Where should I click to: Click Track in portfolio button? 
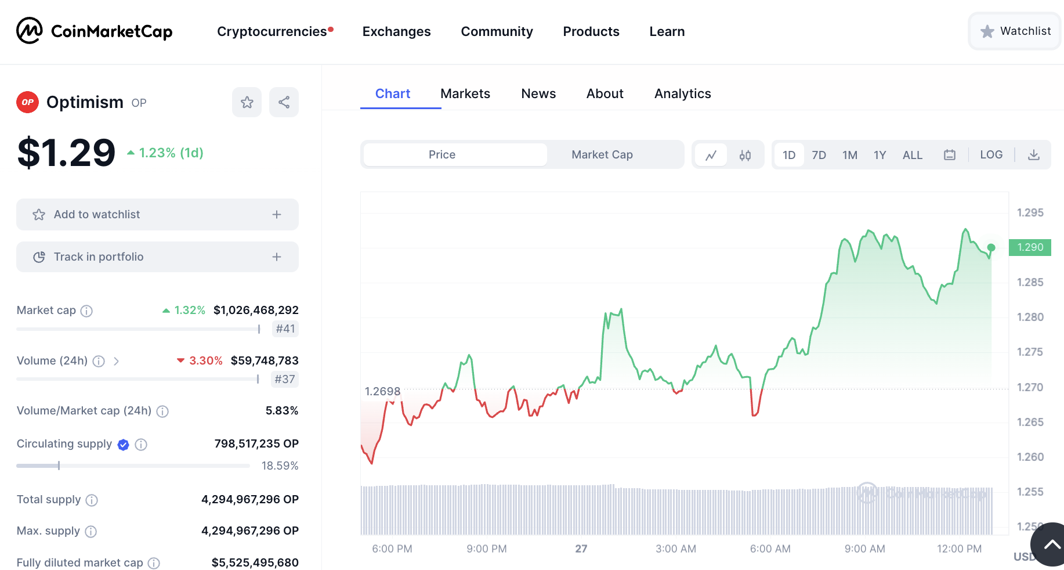[x=157, y=257]
